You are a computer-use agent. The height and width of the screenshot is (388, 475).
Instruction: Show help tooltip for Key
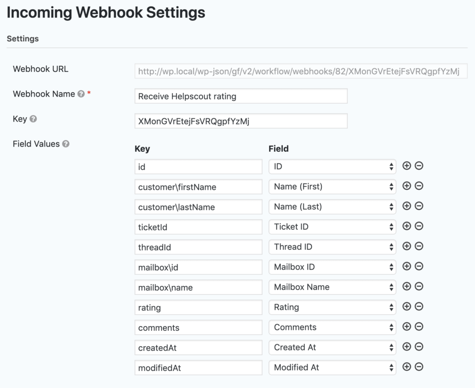(33, 119)
